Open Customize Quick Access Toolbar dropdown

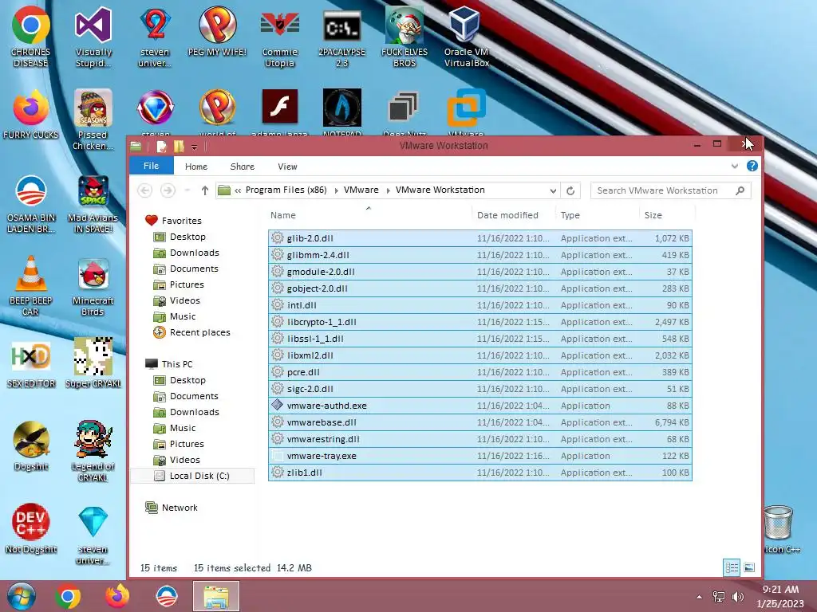194,147
